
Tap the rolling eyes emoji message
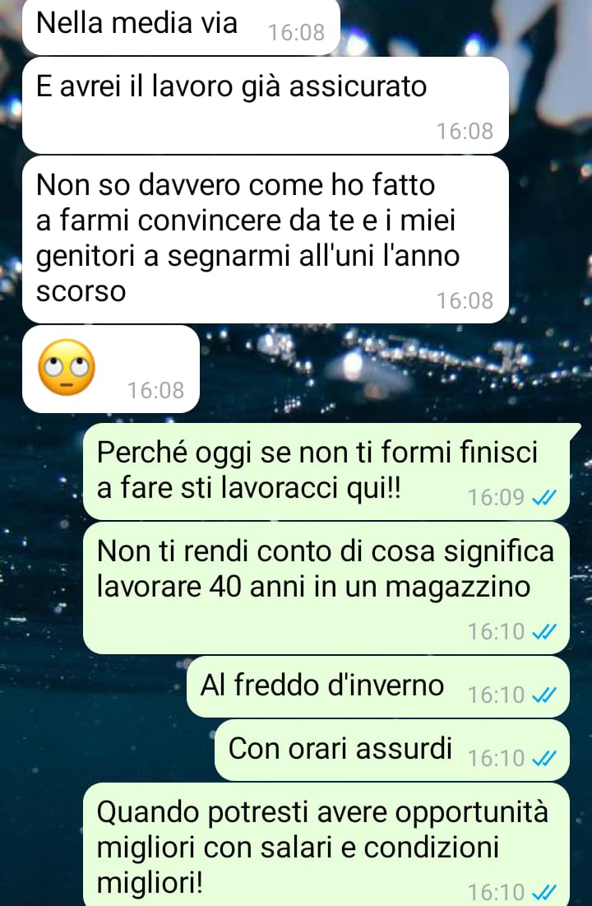[x=111, y=369]
